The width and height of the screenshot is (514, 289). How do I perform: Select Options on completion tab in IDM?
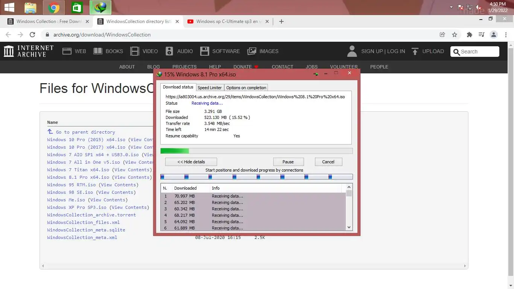point(246,88)
